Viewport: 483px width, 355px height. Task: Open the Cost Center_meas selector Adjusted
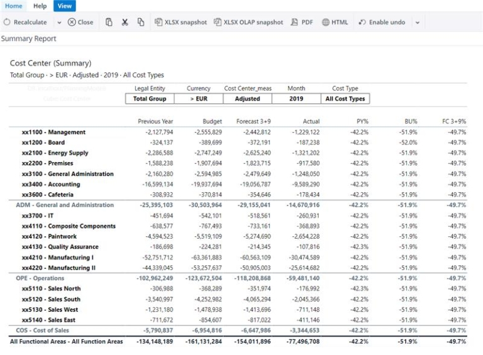click(247, 99)
